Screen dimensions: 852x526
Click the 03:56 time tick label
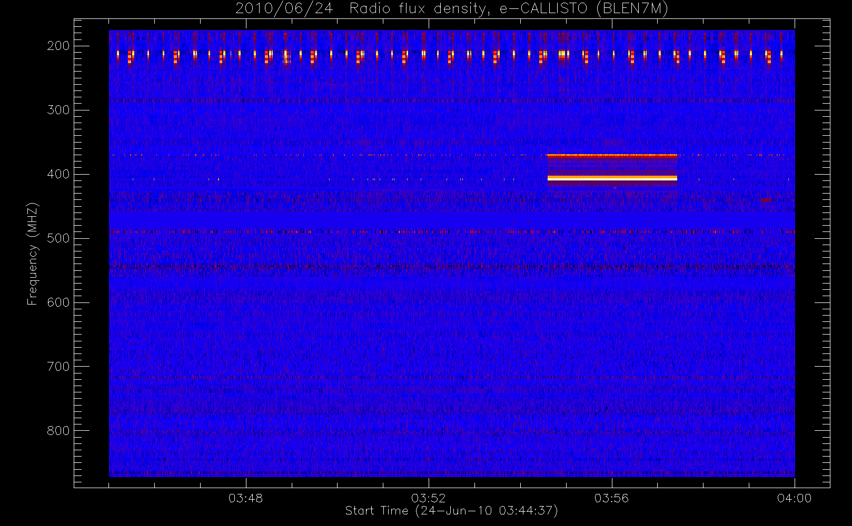click(x=611, y=498)
